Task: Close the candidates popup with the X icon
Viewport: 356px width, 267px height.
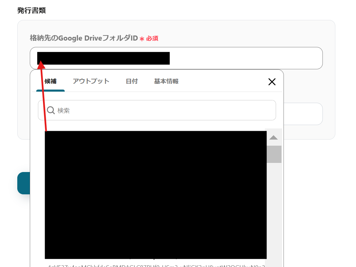Action: 272,82
